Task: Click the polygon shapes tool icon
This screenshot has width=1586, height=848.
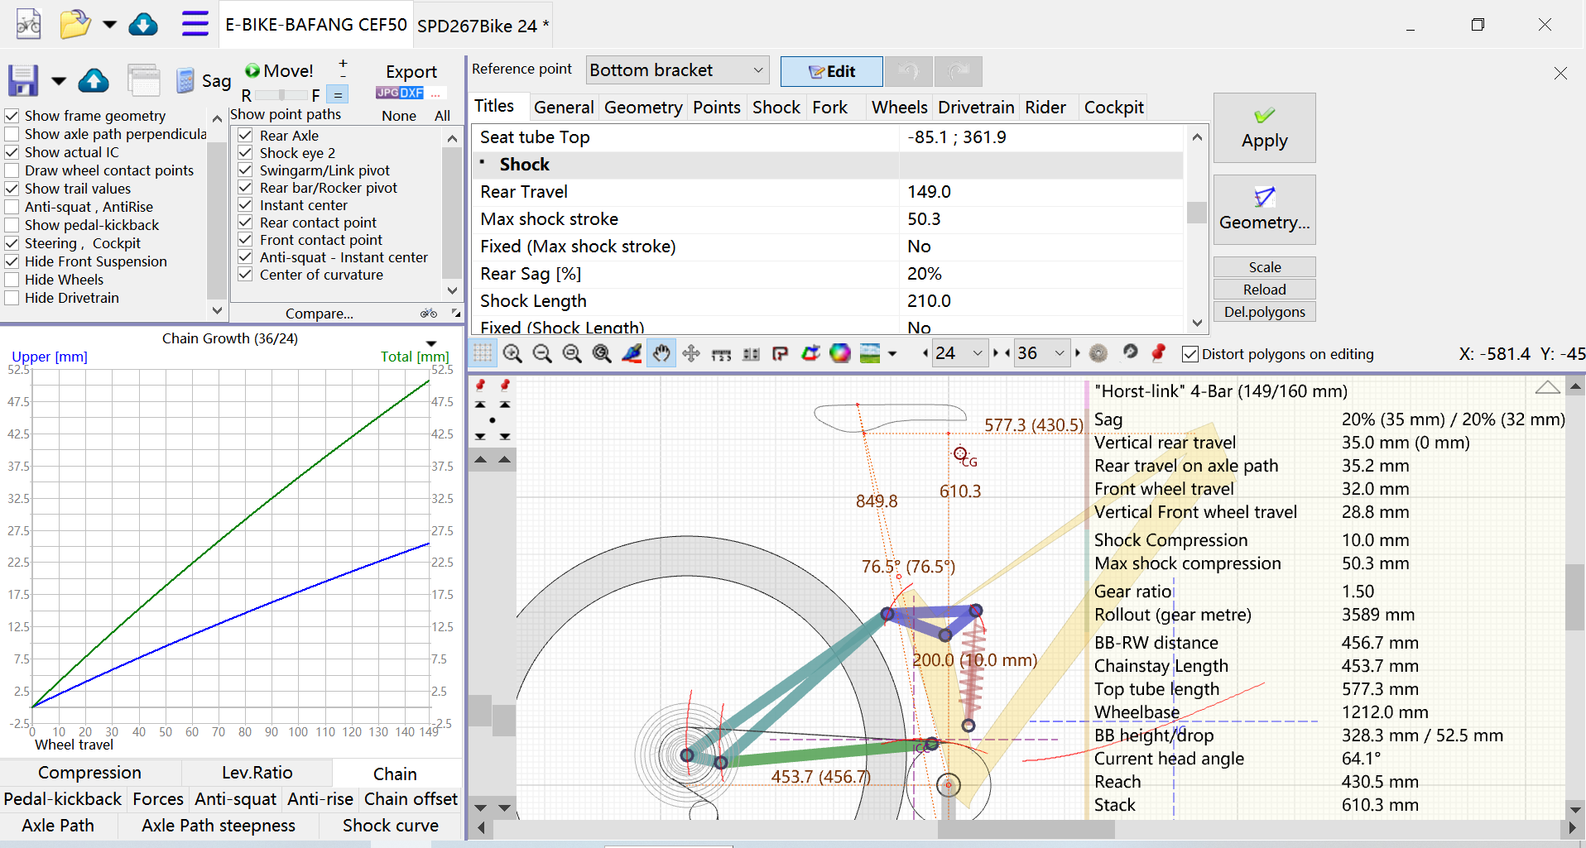Action: pos(810,354)
